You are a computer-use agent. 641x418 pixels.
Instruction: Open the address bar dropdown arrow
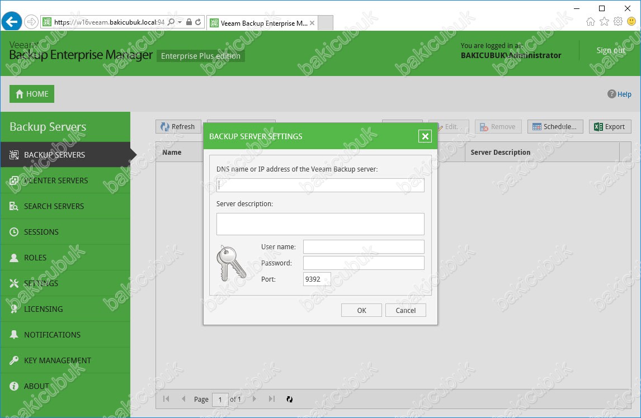[x=180, y=22]
